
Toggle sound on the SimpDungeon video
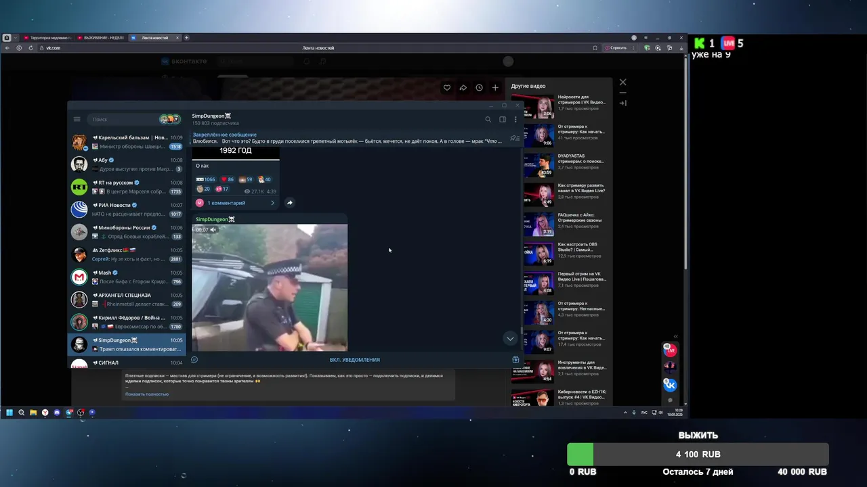pos(213,230)
